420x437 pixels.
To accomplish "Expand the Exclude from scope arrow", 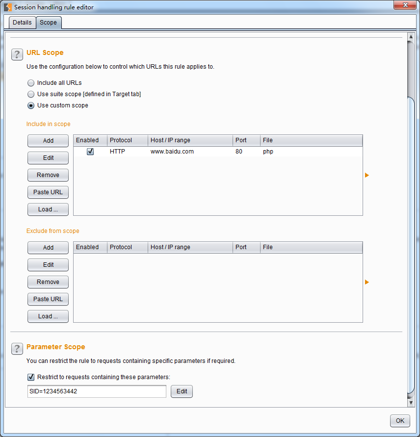I will (367, 282).
